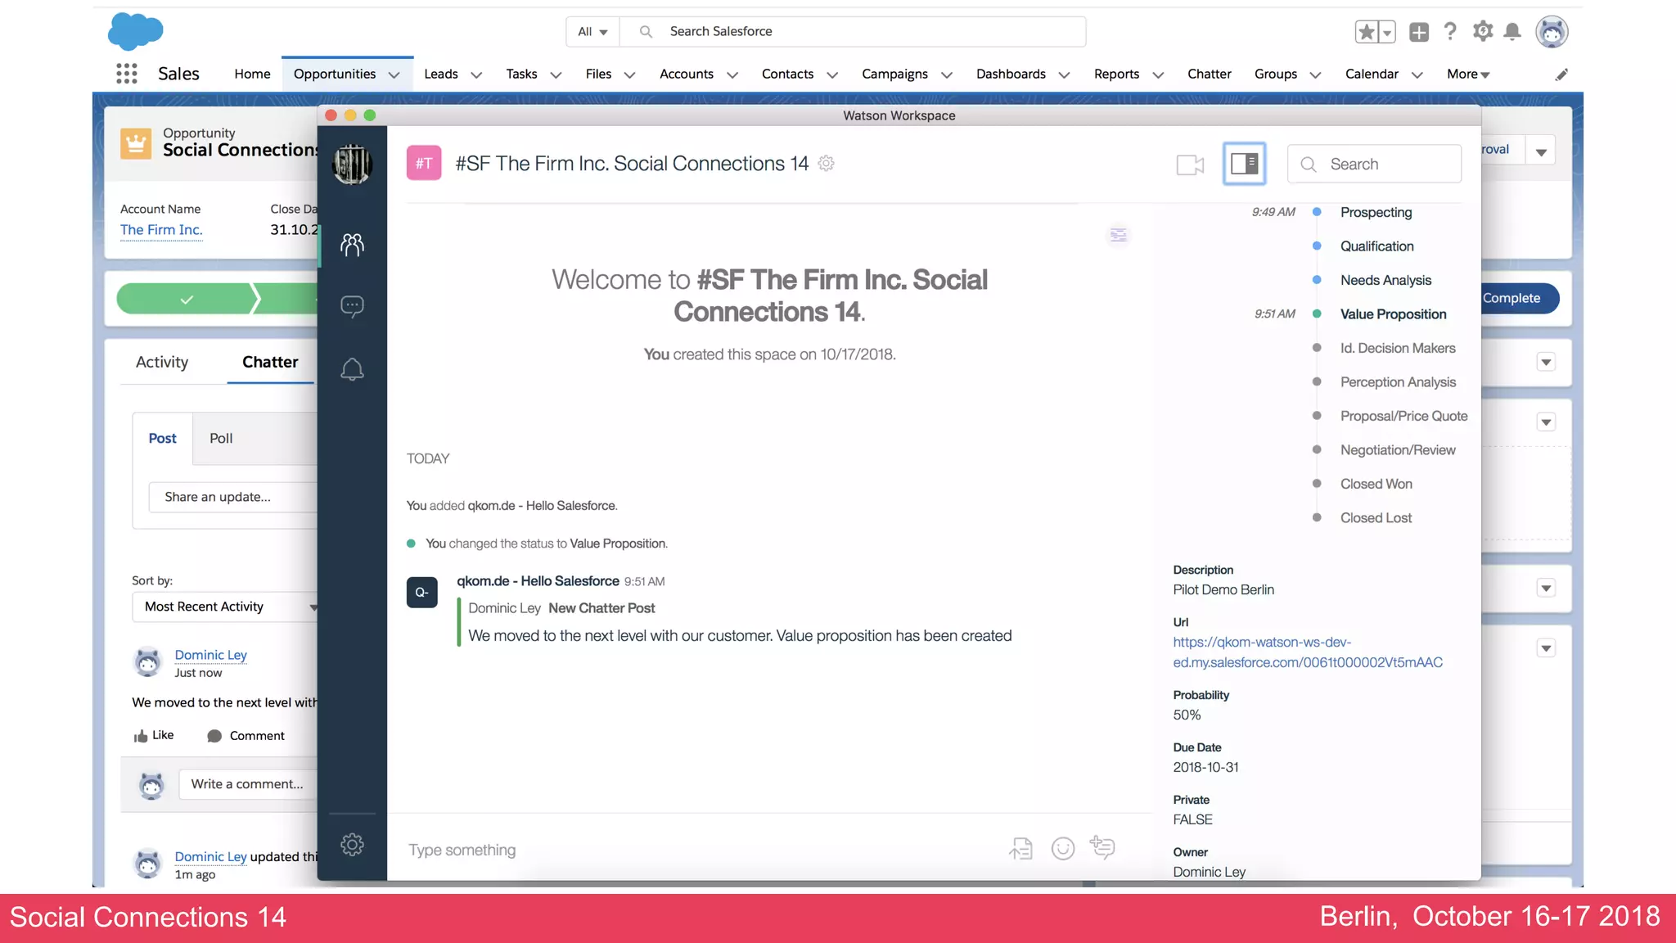The height and width of the screenshot is (943, 1676).
Task: Select the Negotiation/Review stage
Action: tap(1397, 450)
